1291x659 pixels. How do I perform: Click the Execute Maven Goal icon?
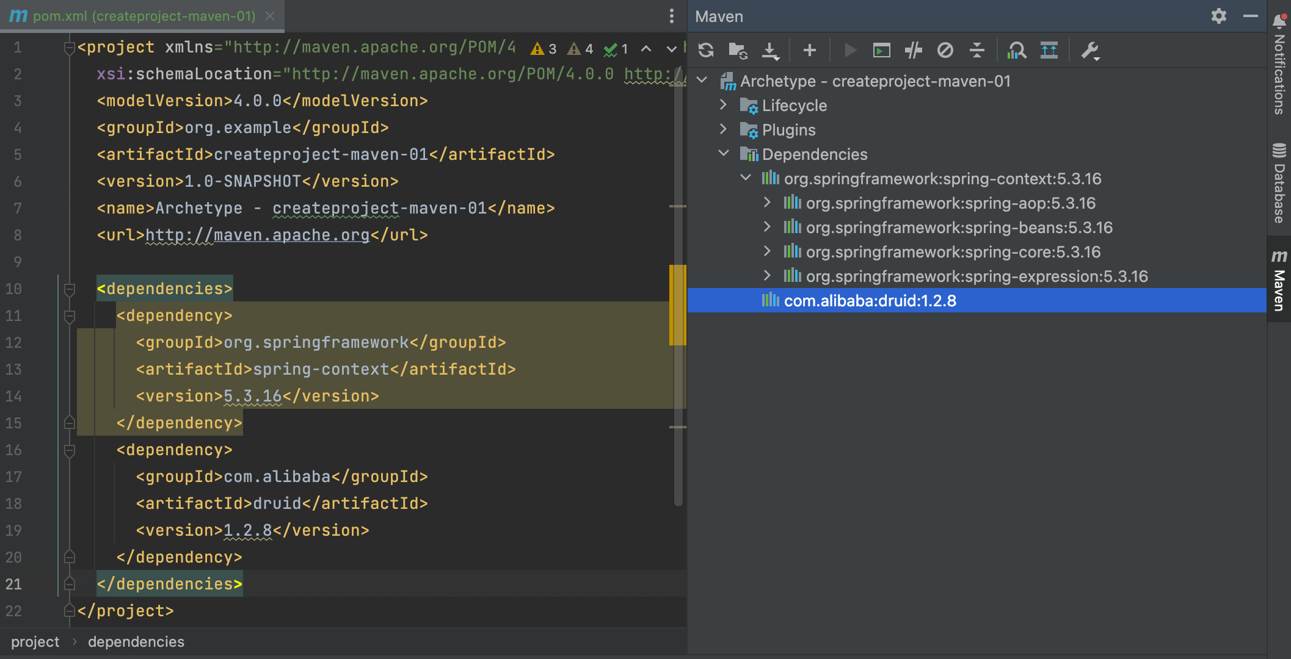(x=881, y=50)
